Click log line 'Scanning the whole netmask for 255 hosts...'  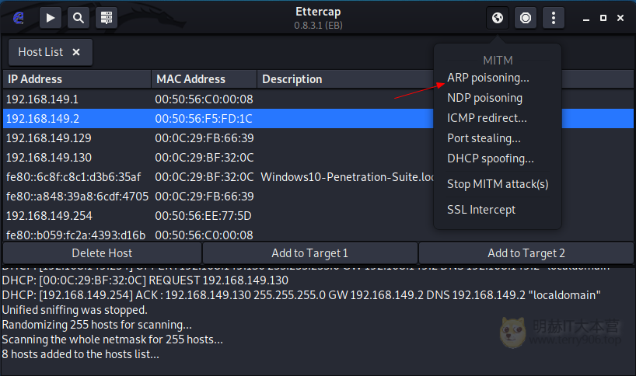point(113,339)
